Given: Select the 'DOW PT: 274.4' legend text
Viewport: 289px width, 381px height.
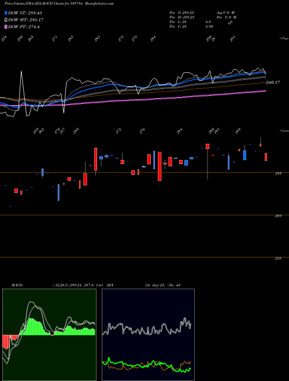Looking at the screenshot, I should coord(24,27).
